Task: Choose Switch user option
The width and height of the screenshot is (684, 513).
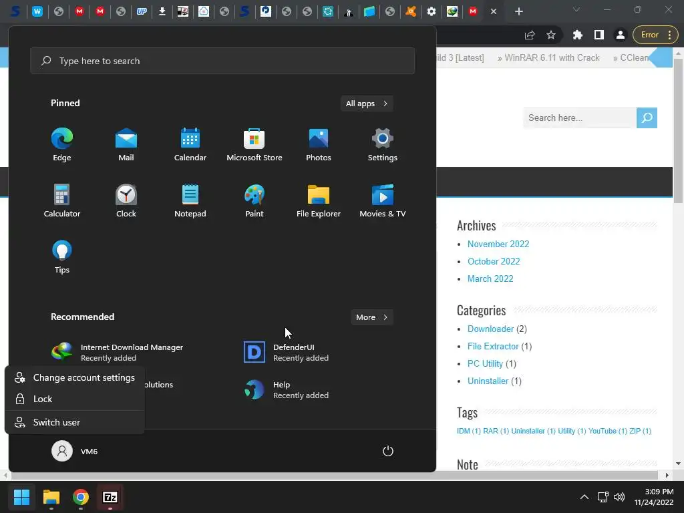Action: [75, 422]
